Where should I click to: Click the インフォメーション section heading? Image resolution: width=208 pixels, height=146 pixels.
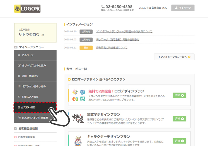click(79, 24)
